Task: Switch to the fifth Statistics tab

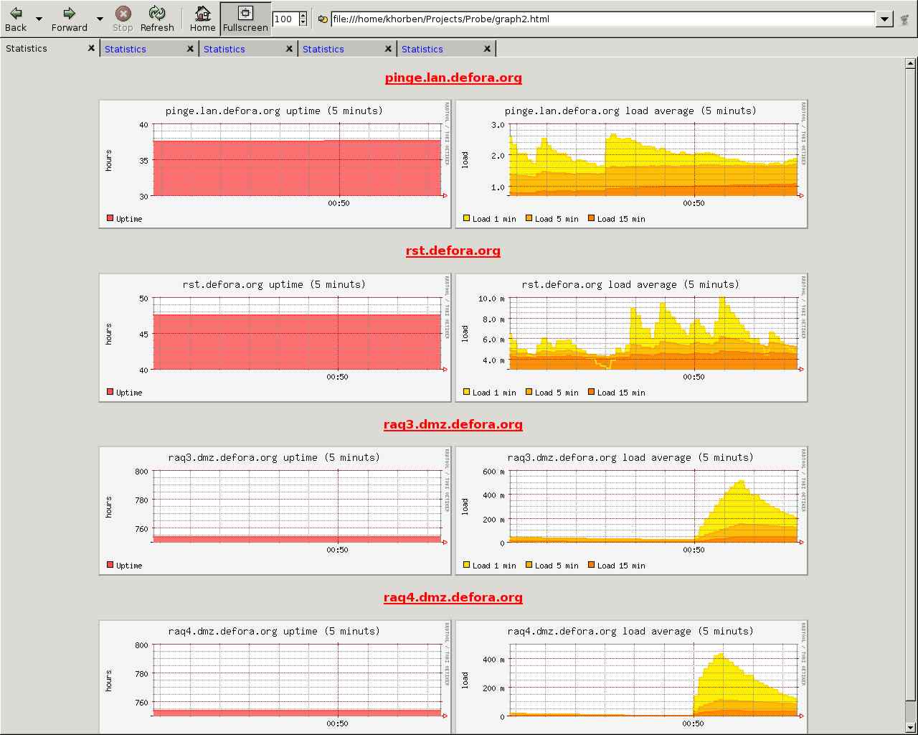Action: pyautogui.click(x=422, y=49)
